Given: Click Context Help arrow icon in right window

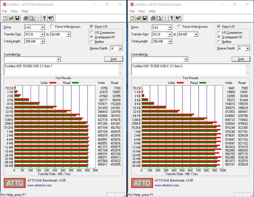Looking at the screenshot, I should point(178,18).
